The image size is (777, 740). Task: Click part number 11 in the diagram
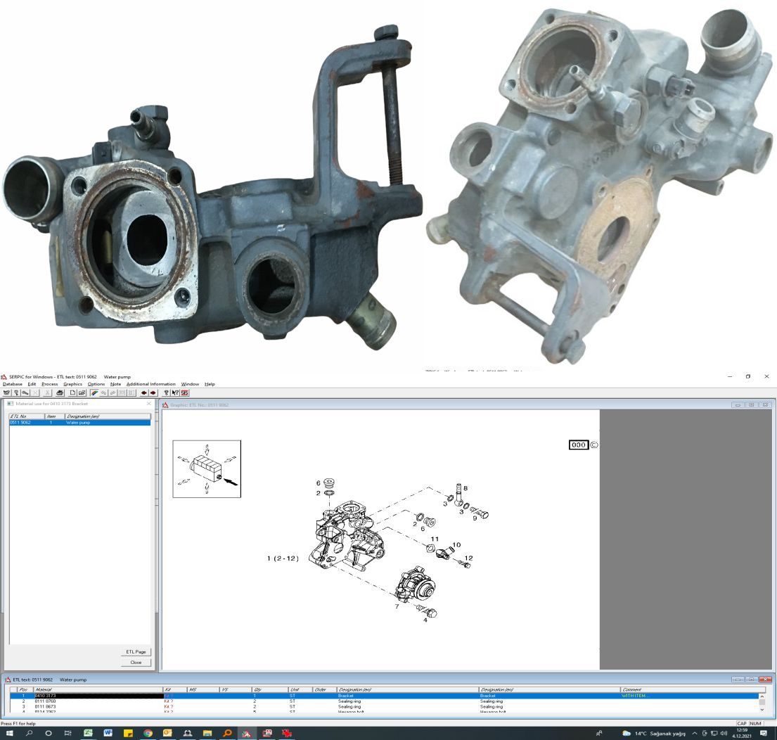click(x=435, y=539)
